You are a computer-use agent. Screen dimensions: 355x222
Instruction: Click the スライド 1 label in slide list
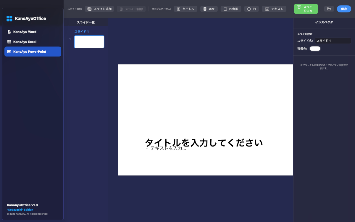(82, 32)
